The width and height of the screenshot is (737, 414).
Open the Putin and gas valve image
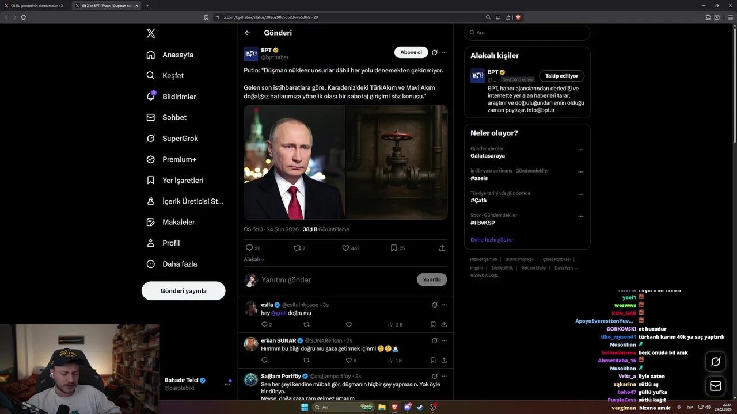click(345, 162)
